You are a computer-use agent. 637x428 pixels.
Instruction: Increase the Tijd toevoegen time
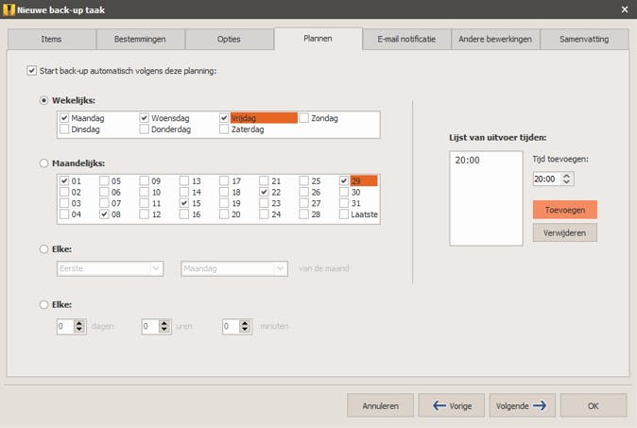(x=567, y=176)
